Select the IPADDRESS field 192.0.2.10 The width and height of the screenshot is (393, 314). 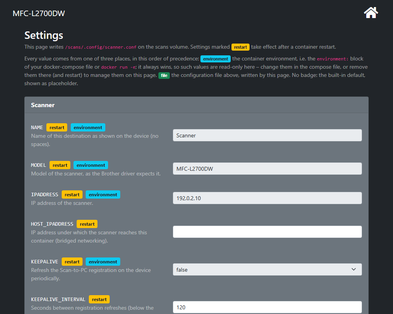point(267,198)
